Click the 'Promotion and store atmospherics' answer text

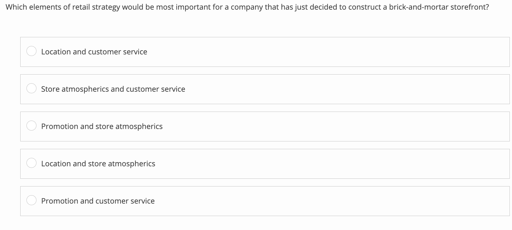(102, 126)
